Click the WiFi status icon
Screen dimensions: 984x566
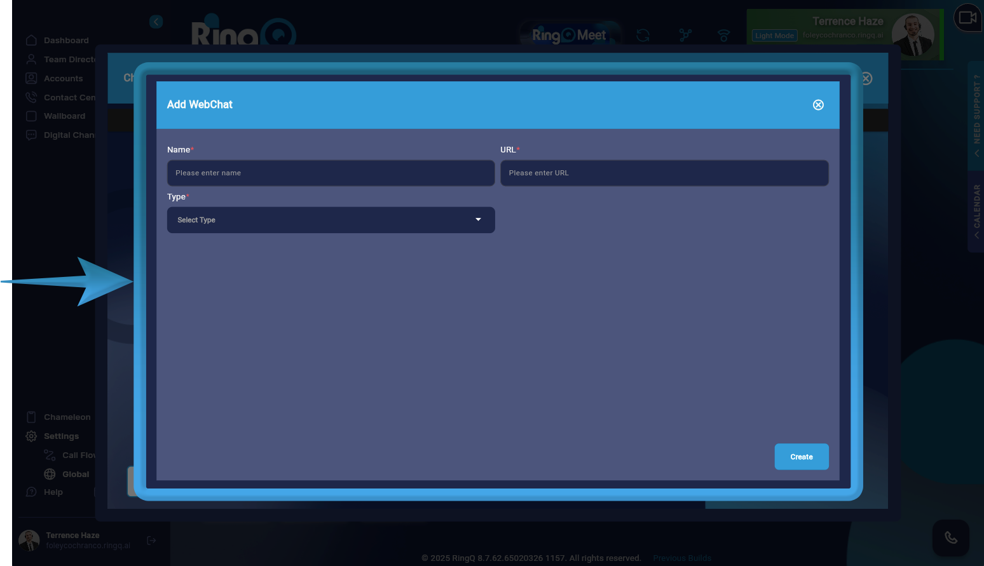724,36
